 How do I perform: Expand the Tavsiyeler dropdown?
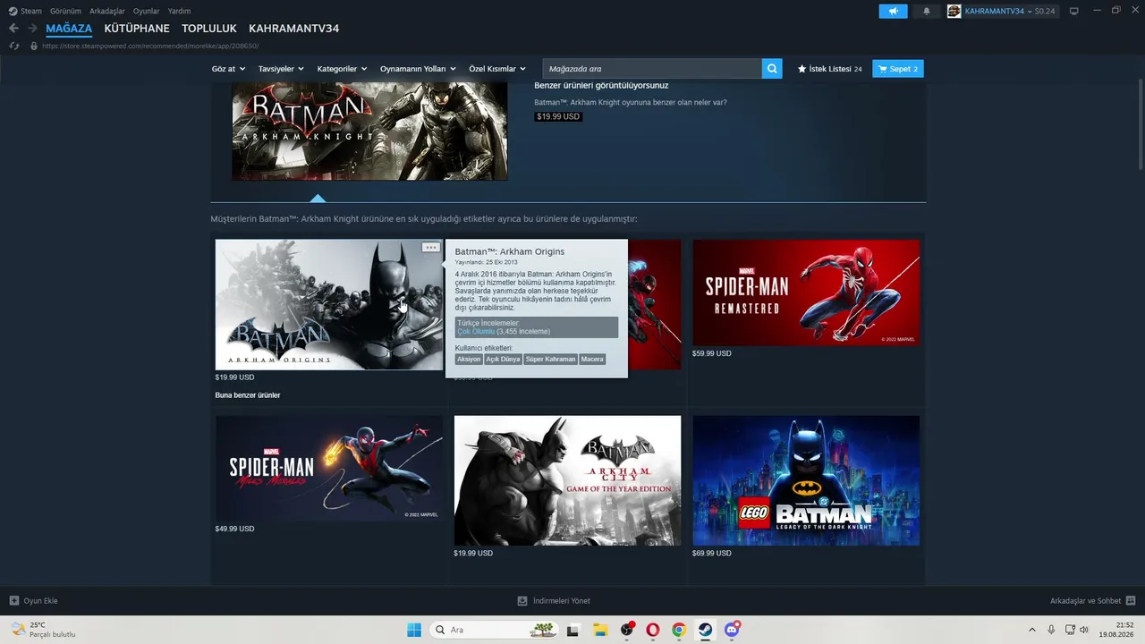click(281, 69)
